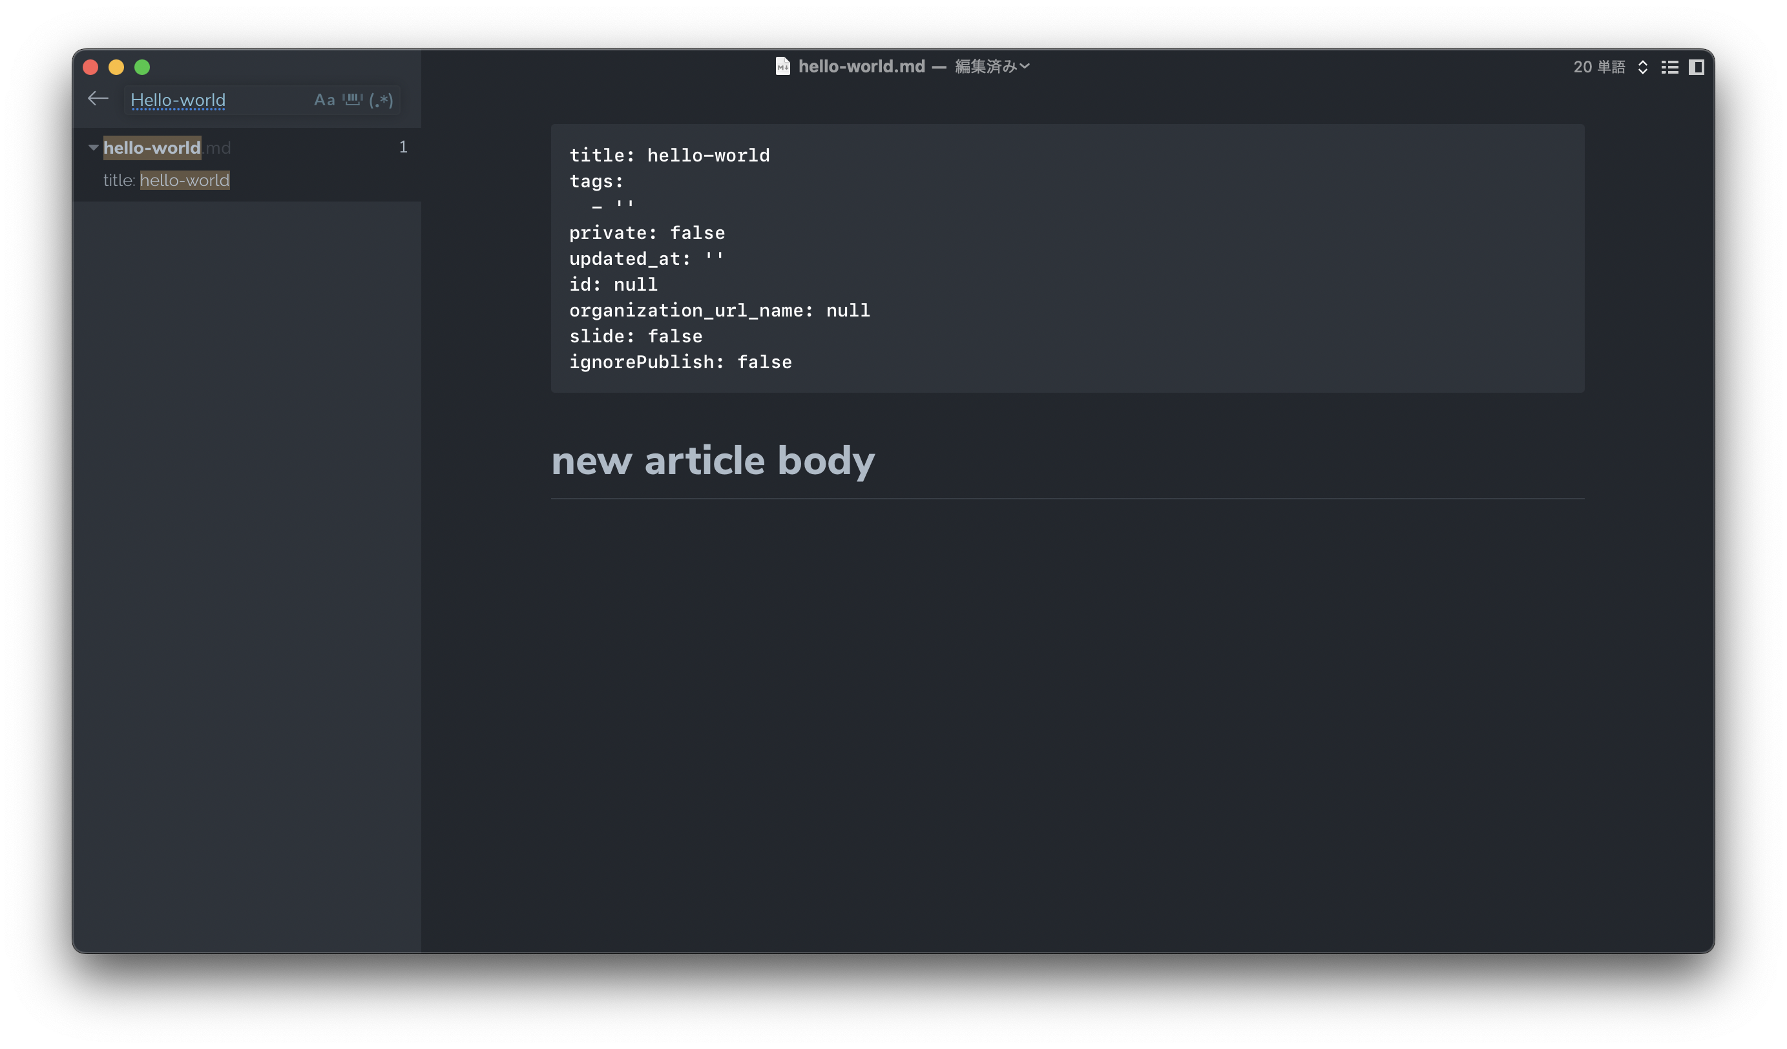Image resolution: width=1787 pixels, height=1049 pixels.
Task: Click the yellow minimize window button
Action: [116, 67]
